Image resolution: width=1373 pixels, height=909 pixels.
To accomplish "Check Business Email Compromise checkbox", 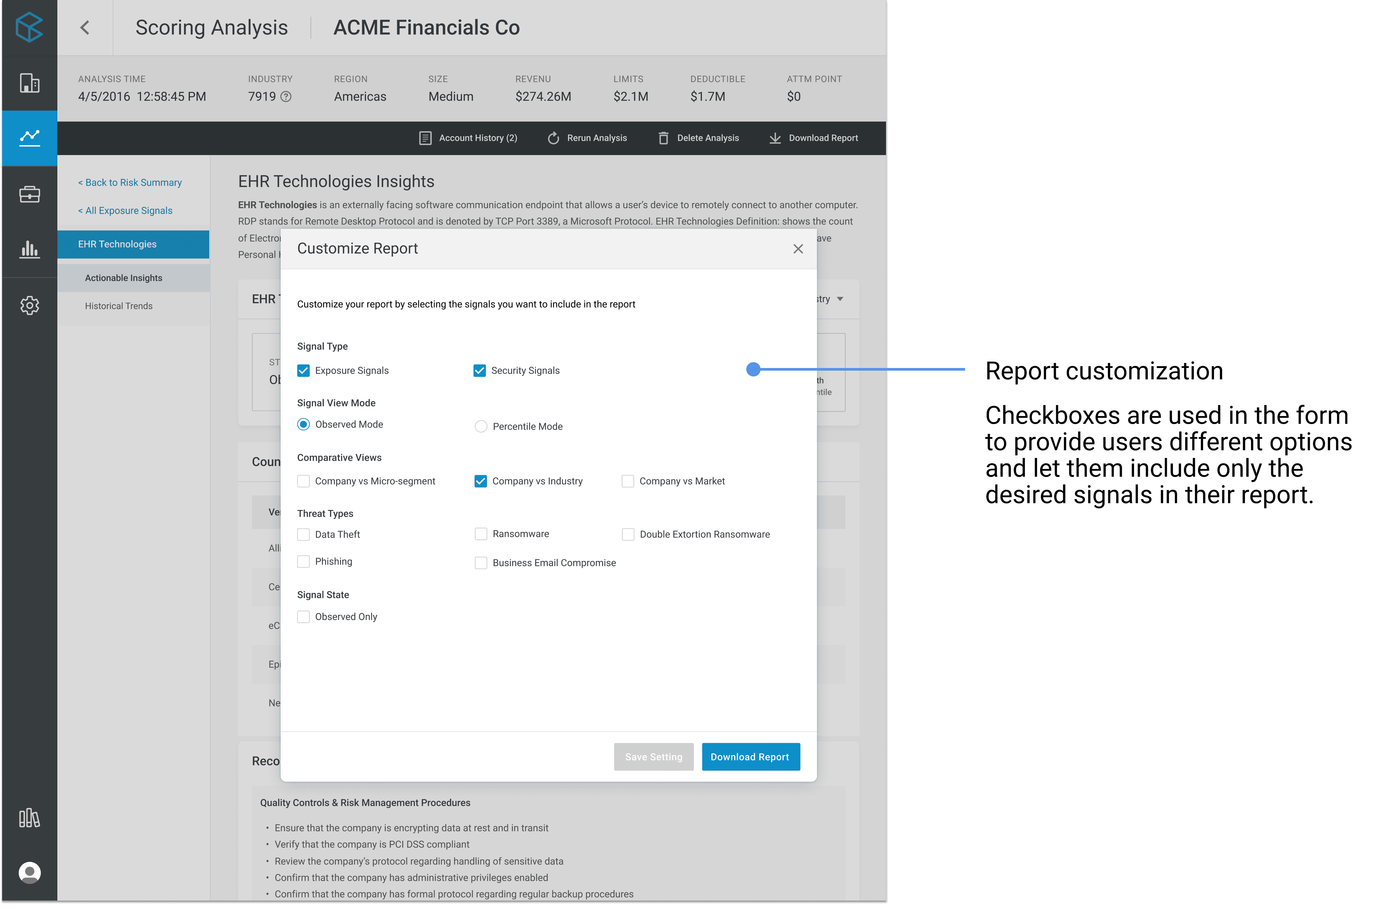I will [481, 563].
